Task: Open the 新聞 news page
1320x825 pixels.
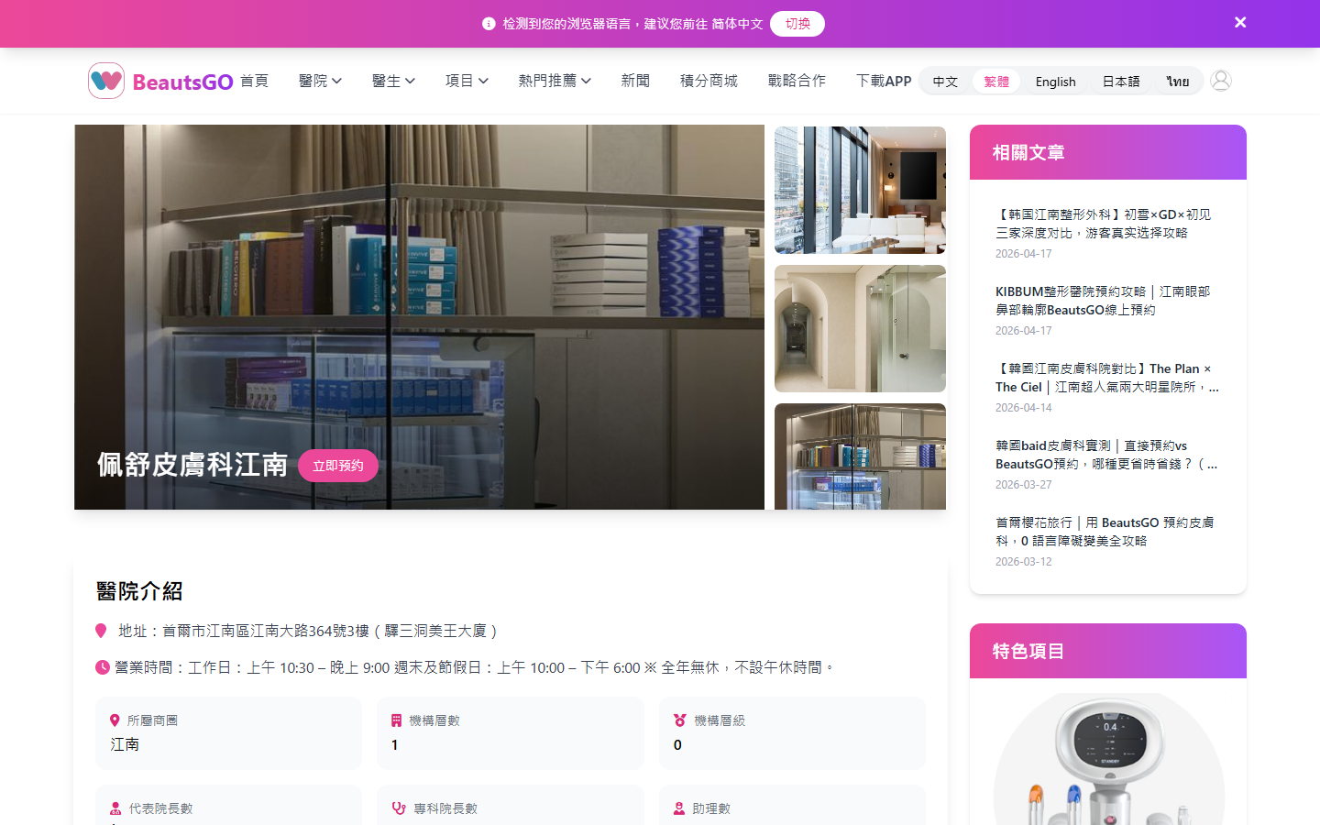Action: pos(635,81)
